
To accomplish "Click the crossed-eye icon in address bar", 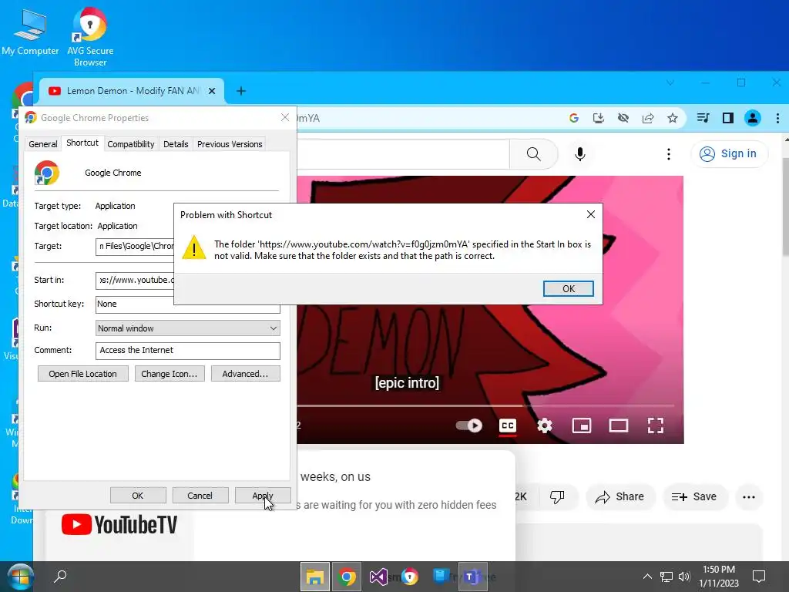I will coord(623,118).
